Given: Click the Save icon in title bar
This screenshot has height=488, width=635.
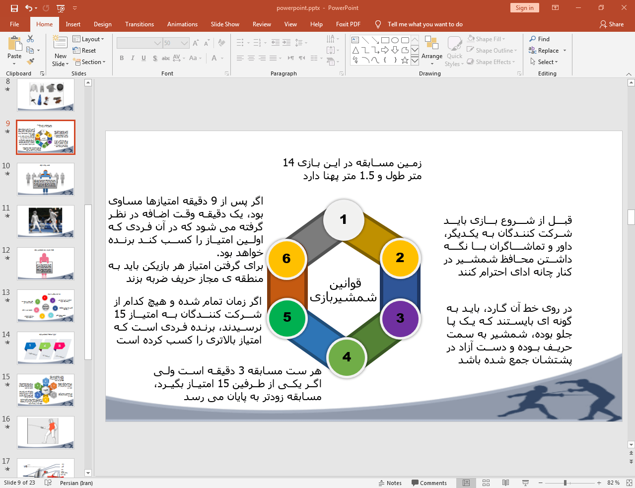Looking at the screenshot, I should [x=14, y=8].
